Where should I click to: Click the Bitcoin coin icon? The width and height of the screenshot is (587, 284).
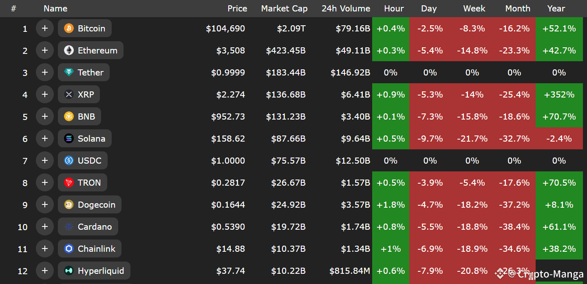pyautogui.click(x=69, y=28)
